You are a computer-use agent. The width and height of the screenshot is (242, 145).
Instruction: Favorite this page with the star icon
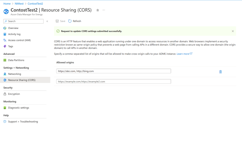[x=97, y=10]
